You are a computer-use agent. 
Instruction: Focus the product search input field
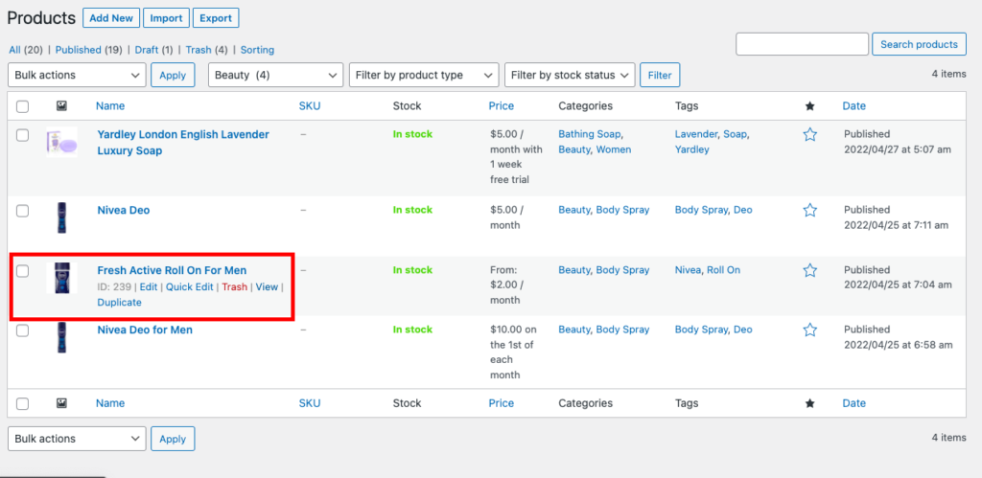[x=803, y=44]
